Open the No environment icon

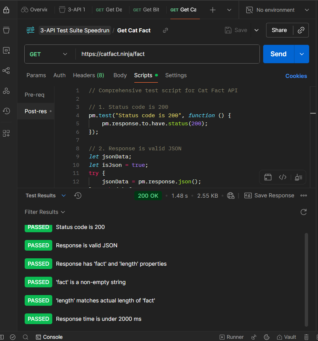tap(250, 10)
